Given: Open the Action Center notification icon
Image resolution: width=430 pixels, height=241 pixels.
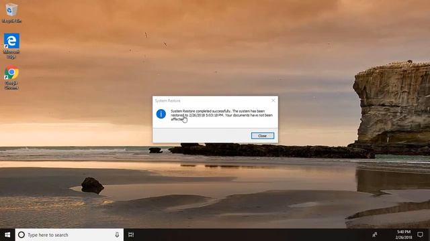Looking at the screenshot, I should (420, 235).
